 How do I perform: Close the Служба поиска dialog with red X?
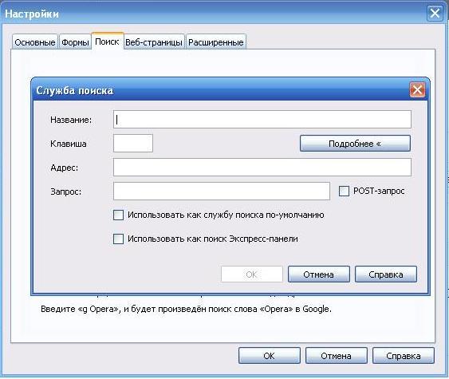coord(417,89)
